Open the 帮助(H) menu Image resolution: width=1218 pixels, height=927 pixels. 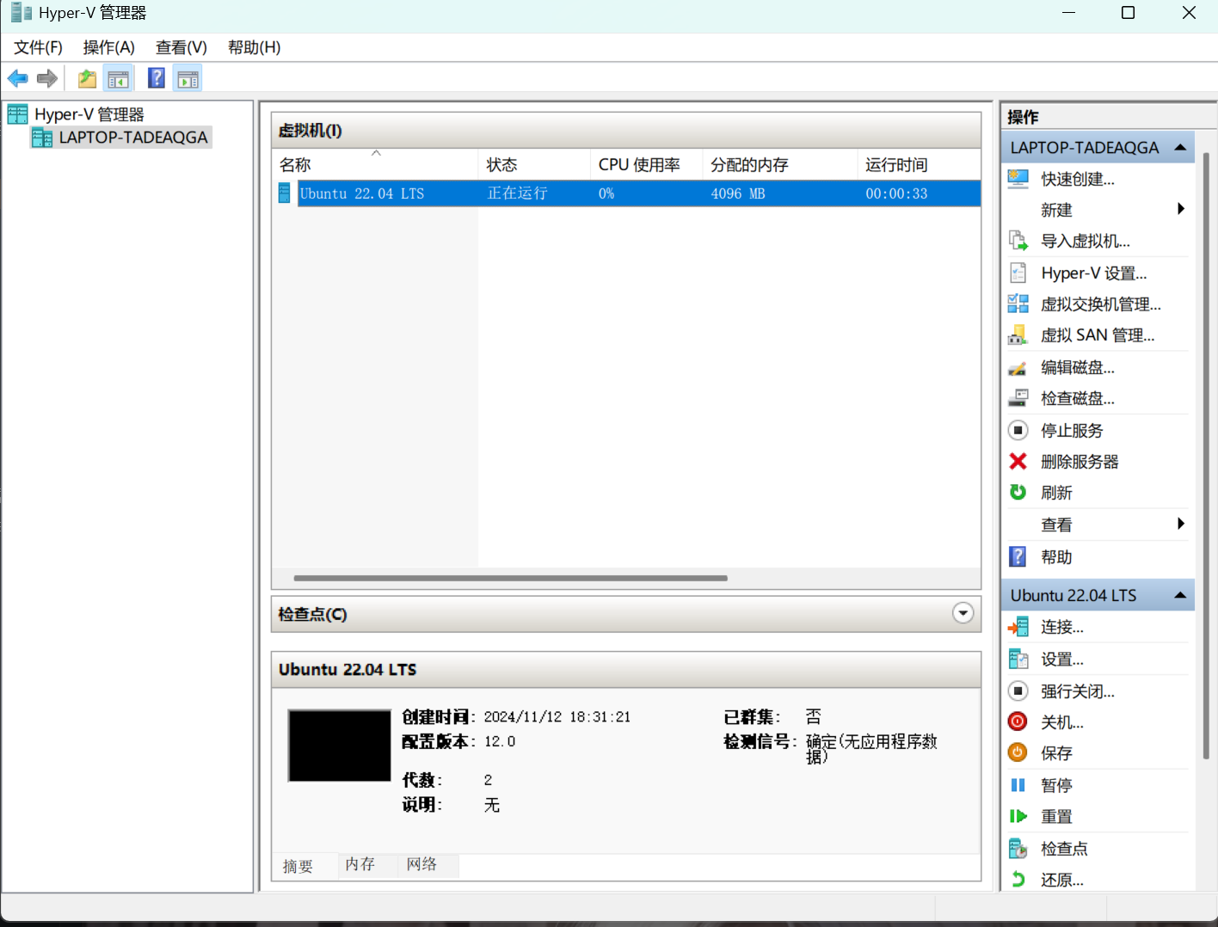click(x=254, y=47)
